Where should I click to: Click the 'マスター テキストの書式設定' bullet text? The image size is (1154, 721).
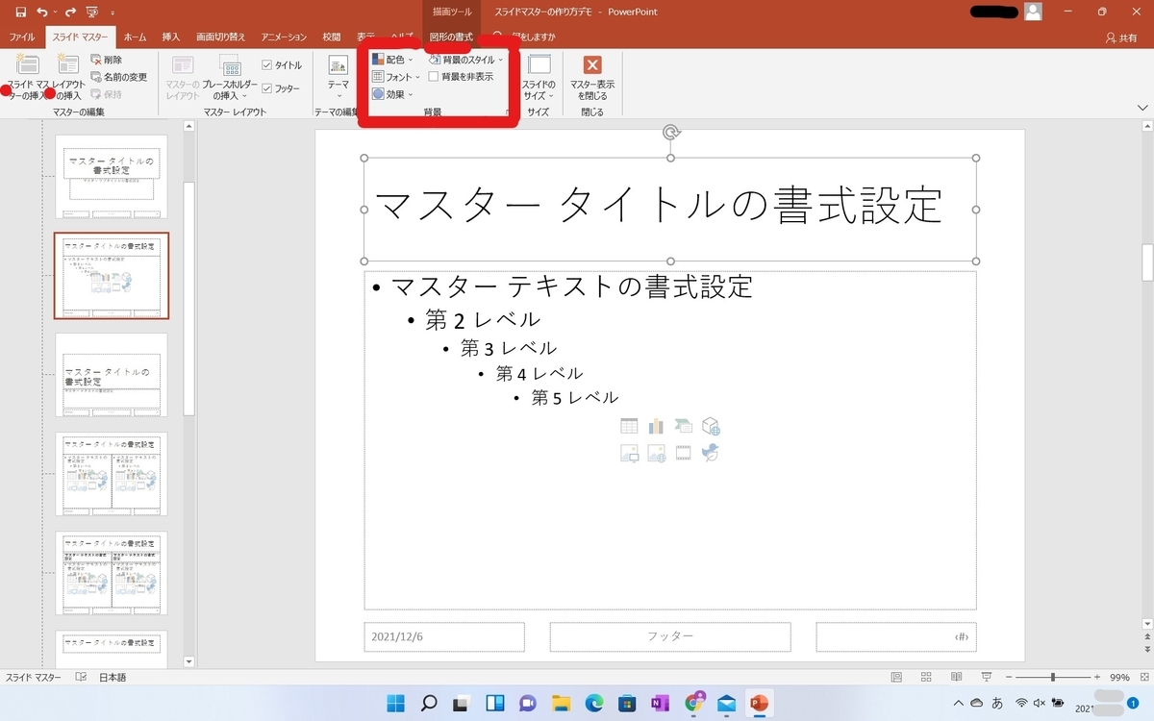[x=573, y=286]
